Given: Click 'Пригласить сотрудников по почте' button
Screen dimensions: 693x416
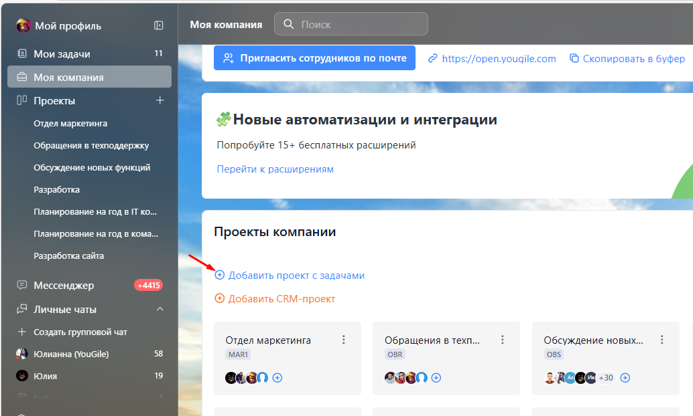Looking at the screenshot, I should pos(314,58).
